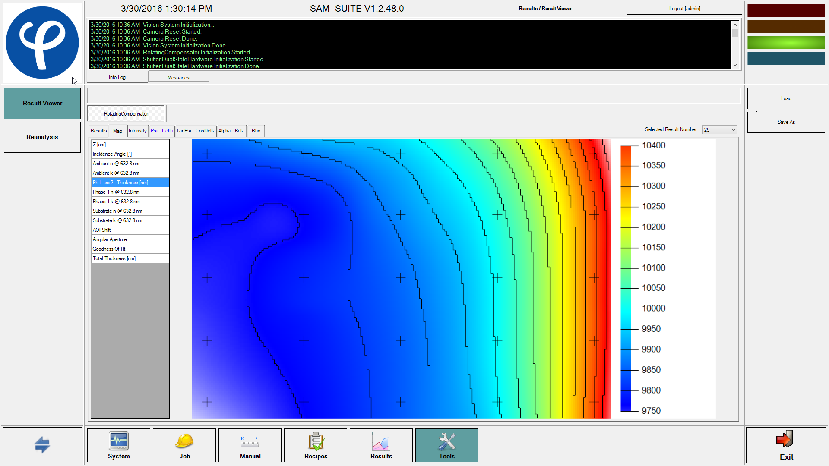Click the teal status indicator
Image resolution: width=829 pixels, height=466 pixels.
point(786,58)
